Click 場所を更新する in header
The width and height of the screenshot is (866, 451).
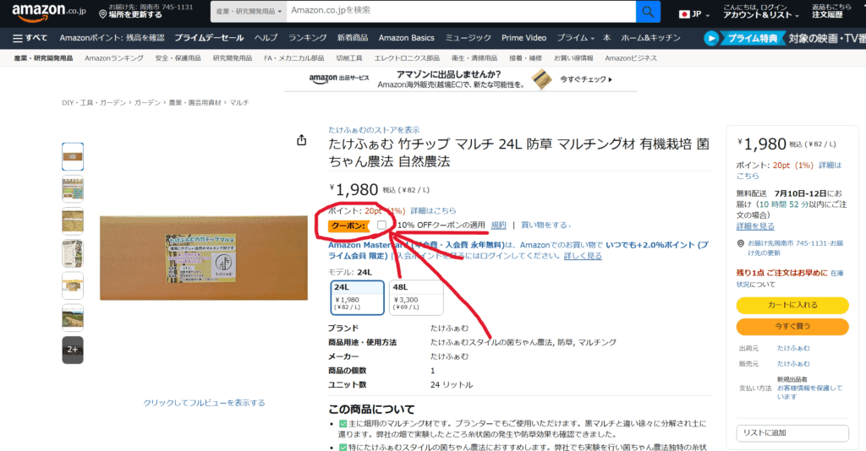coord(135,15)
